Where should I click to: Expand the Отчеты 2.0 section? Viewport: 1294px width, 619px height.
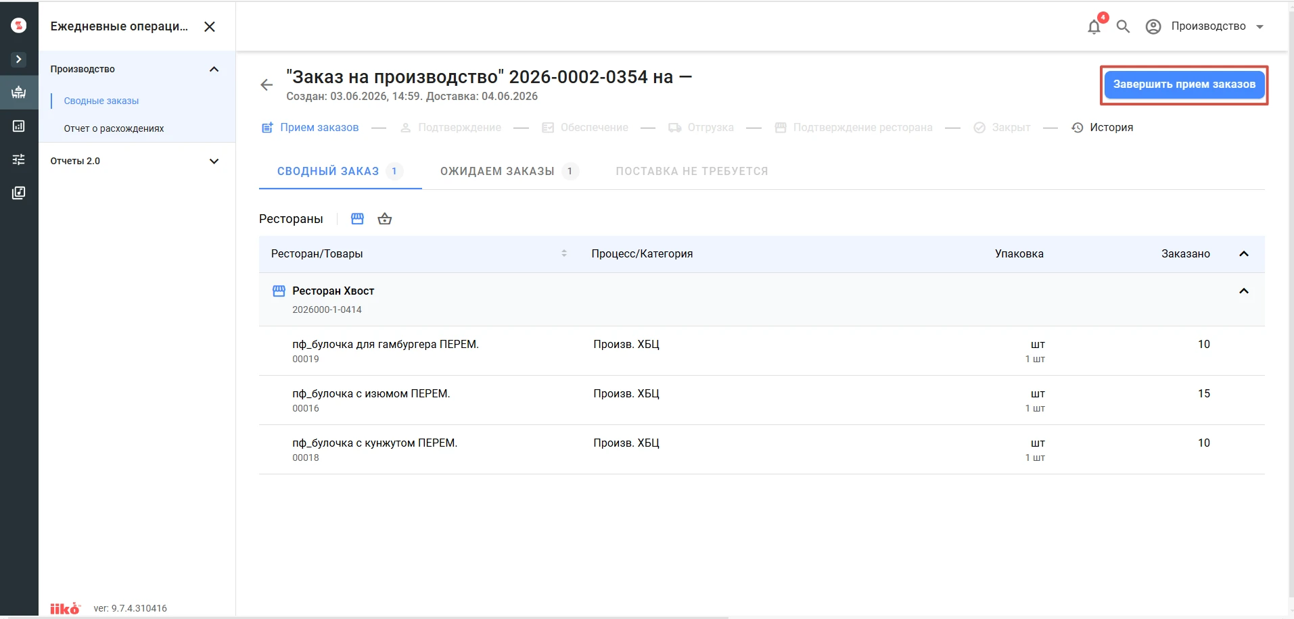(214, 161)
